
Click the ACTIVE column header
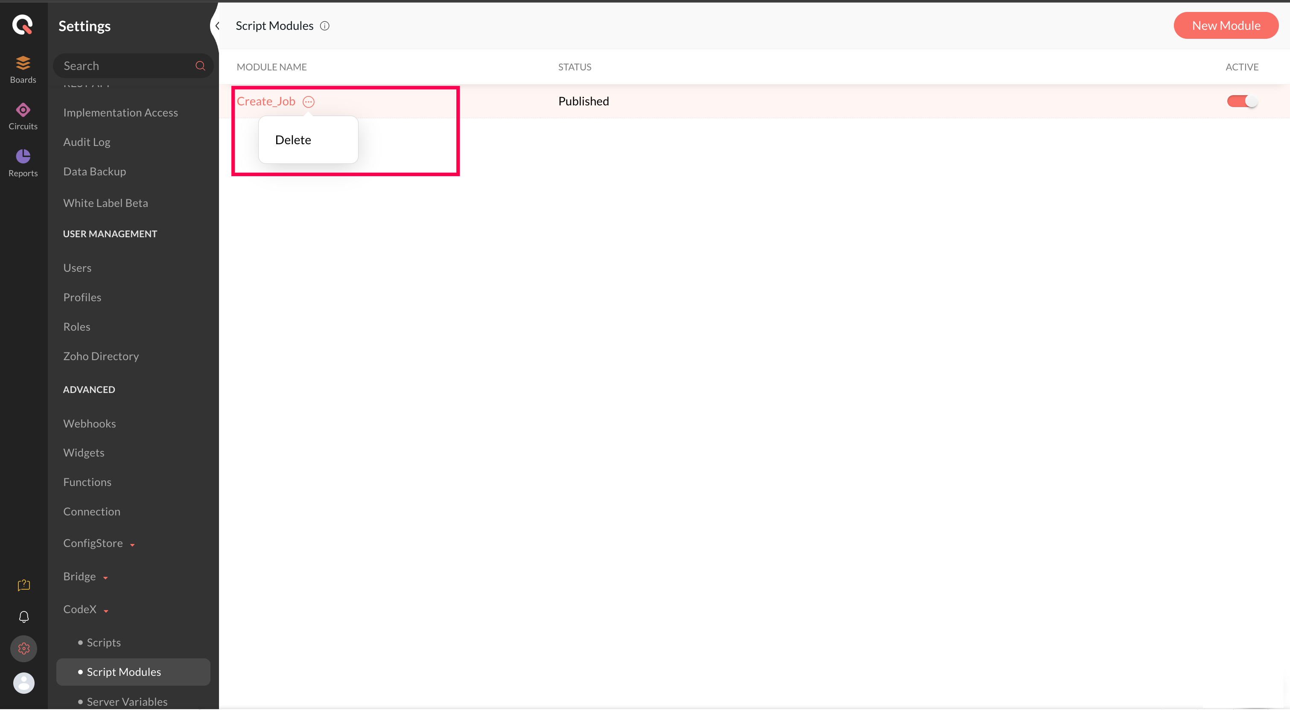1242,67
